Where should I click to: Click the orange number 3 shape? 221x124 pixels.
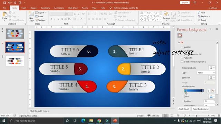tap(116, 86)
